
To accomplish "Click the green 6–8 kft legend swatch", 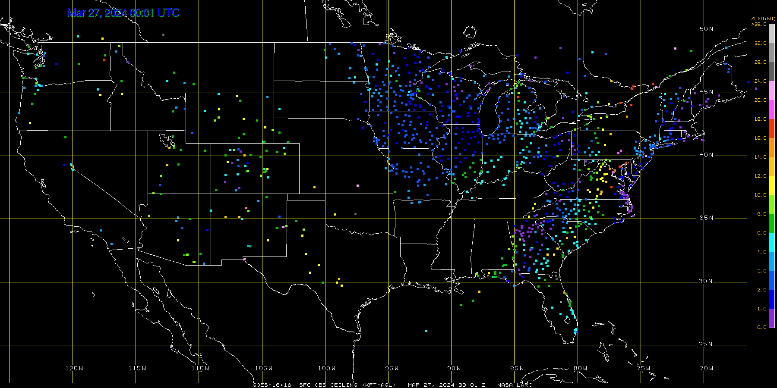I will [x=772, y=223].
